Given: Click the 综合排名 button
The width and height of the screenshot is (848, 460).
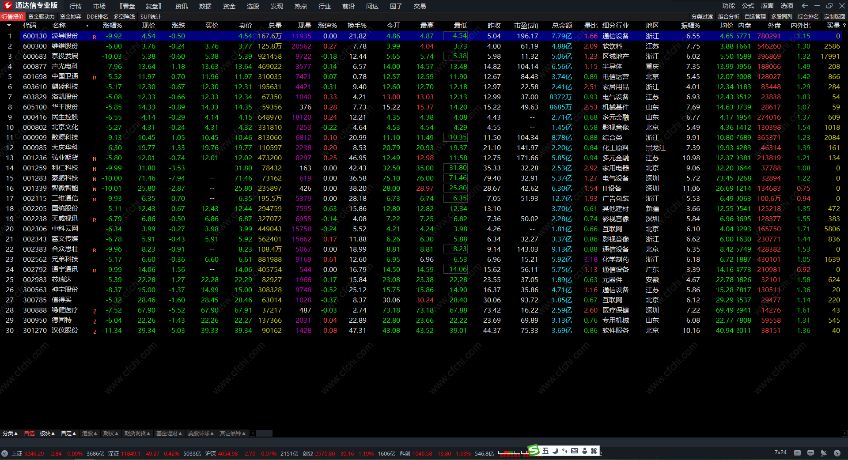Looking at the screenshot, I should 808,17.
